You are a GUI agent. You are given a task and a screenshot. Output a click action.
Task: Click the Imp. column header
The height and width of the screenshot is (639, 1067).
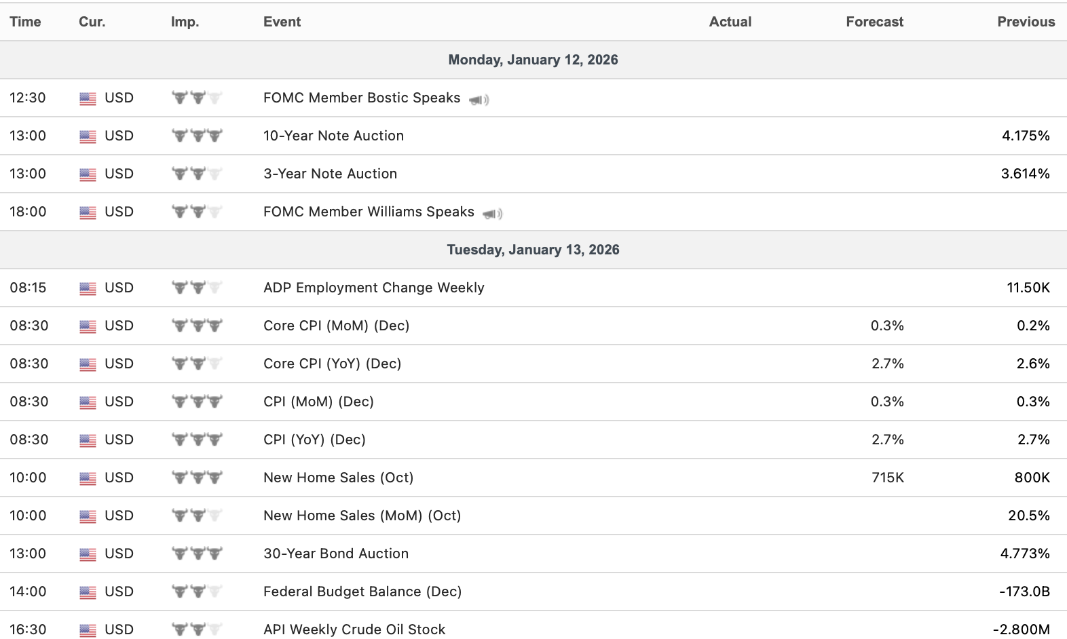185,22
